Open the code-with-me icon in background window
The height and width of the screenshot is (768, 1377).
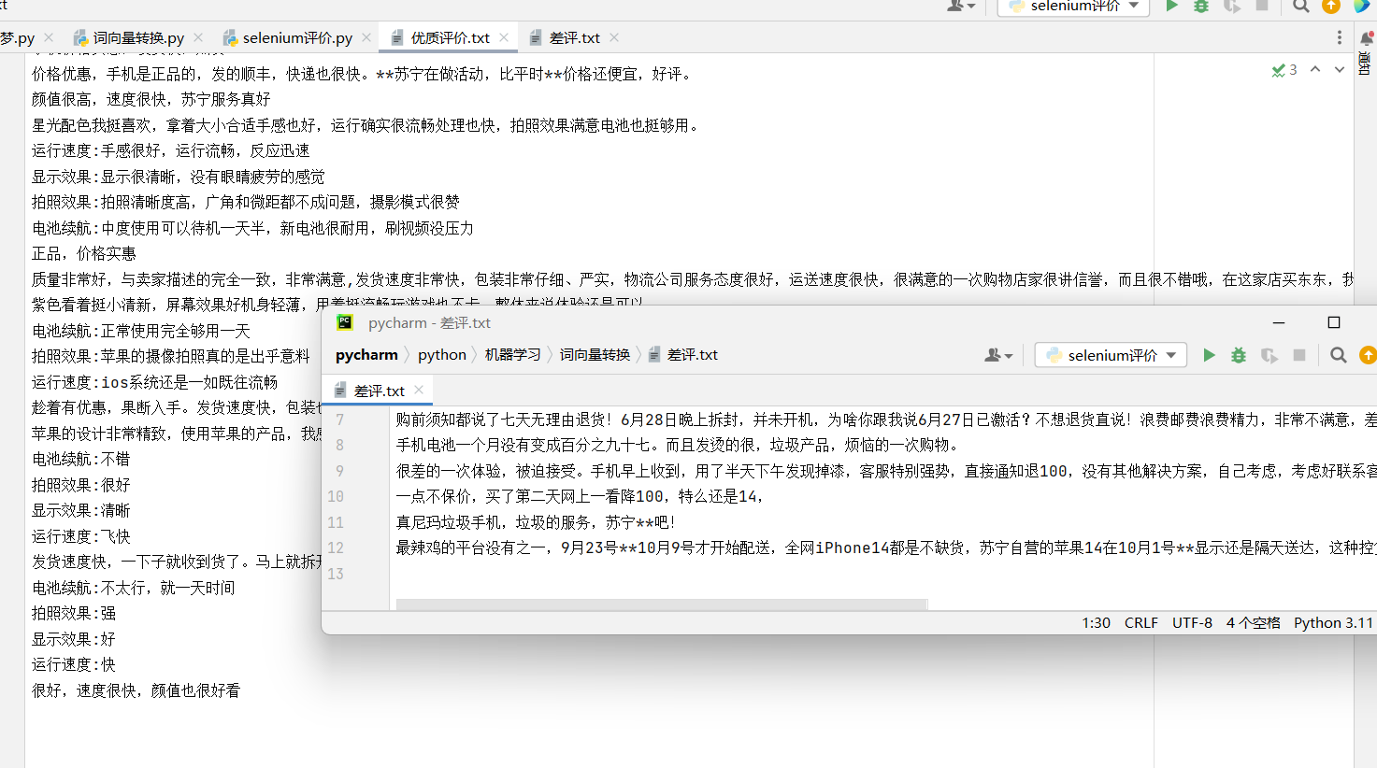click(1361, 6)
